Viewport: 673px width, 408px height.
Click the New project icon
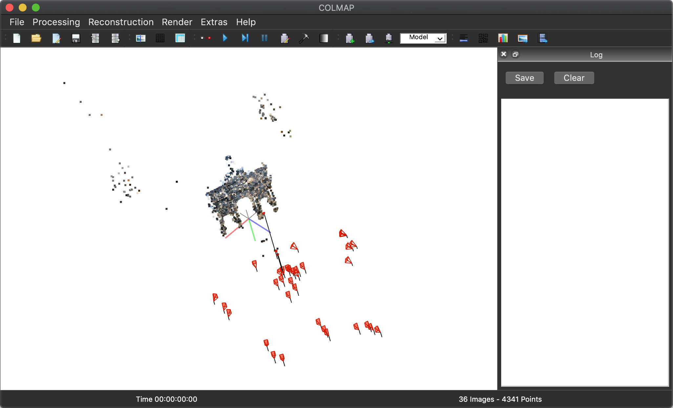coord(17,38)
